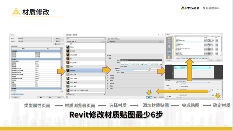Select the Revit folder in file dialog
Screen dimensions: 233x131
[x=178, y=42]
